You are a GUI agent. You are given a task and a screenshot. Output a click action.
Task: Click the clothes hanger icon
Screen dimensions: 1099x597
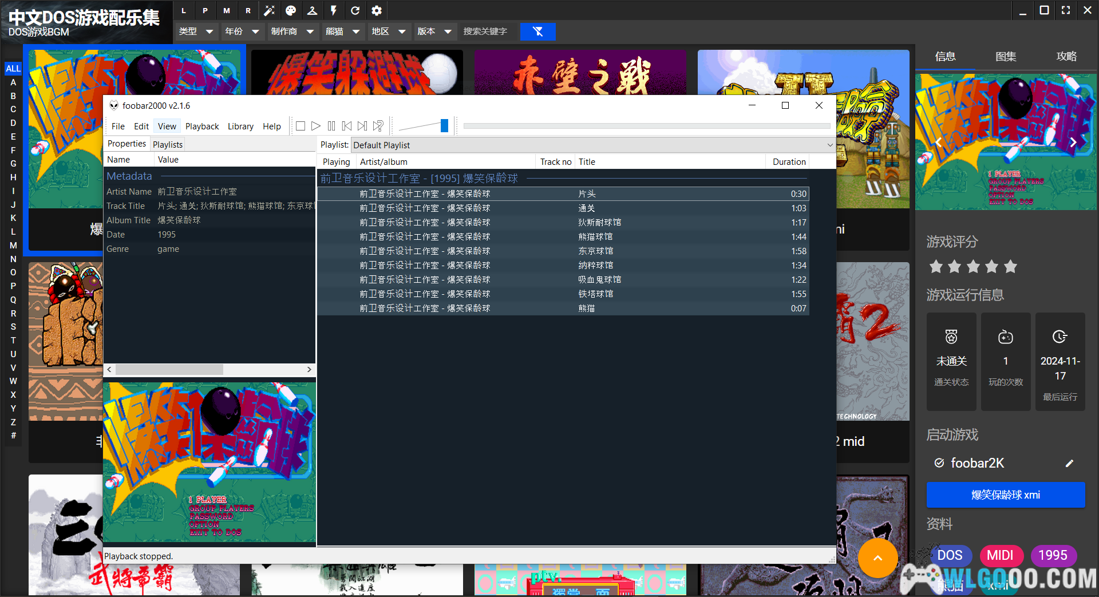tap(313, 10)
